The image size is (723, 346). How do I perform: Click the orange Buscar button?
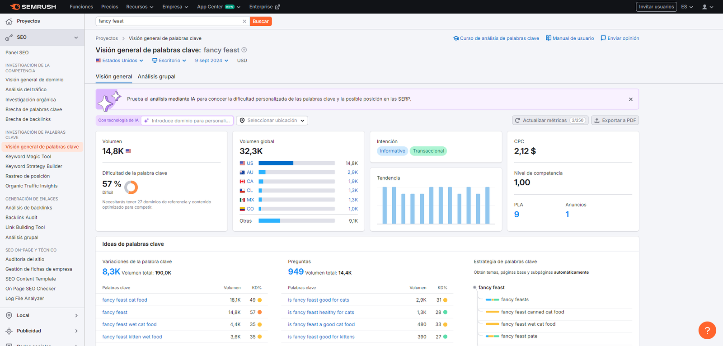(261, 21)
